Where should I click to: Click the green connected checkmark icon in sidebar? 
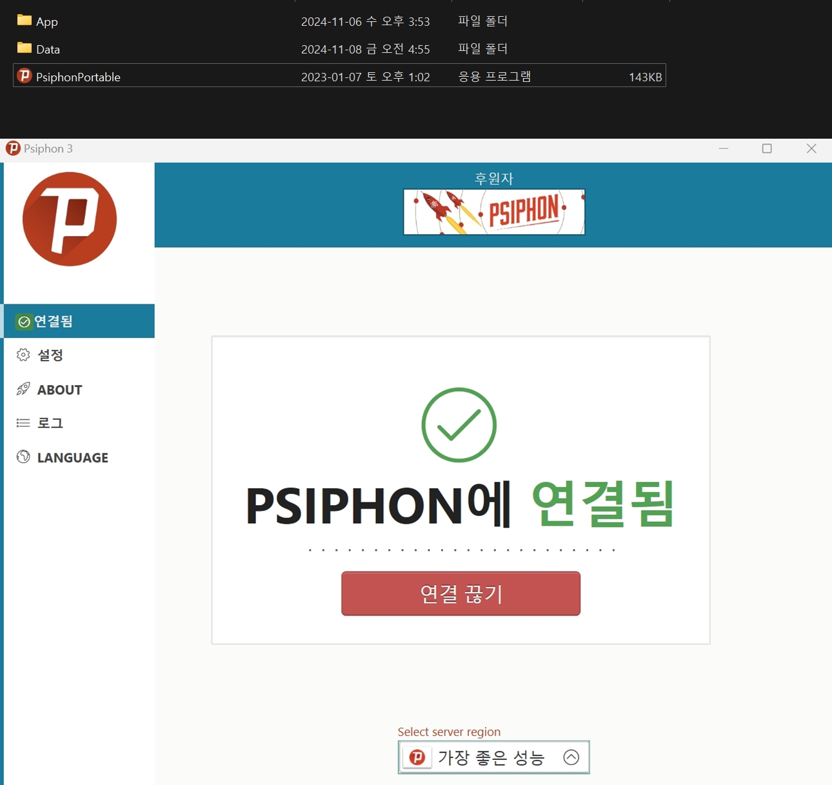tap(24, 322)
